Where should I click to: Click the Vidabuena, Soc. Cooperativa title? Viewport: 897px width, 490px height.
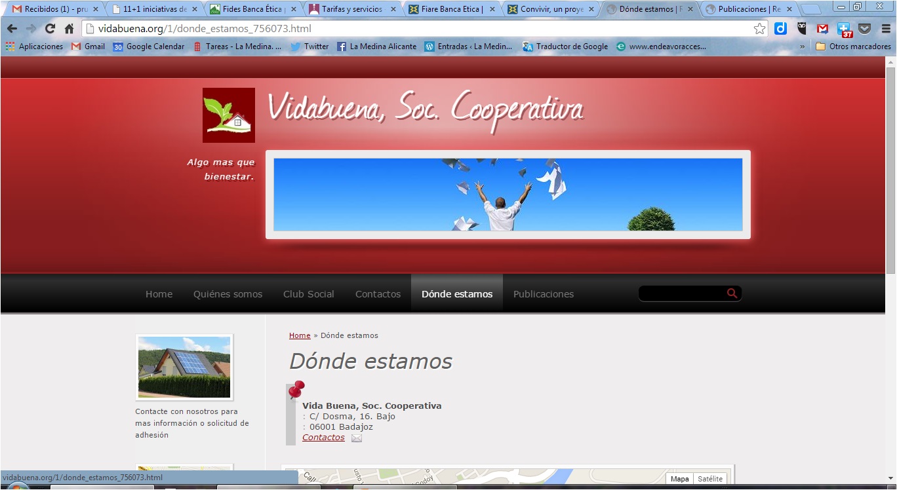426,109
